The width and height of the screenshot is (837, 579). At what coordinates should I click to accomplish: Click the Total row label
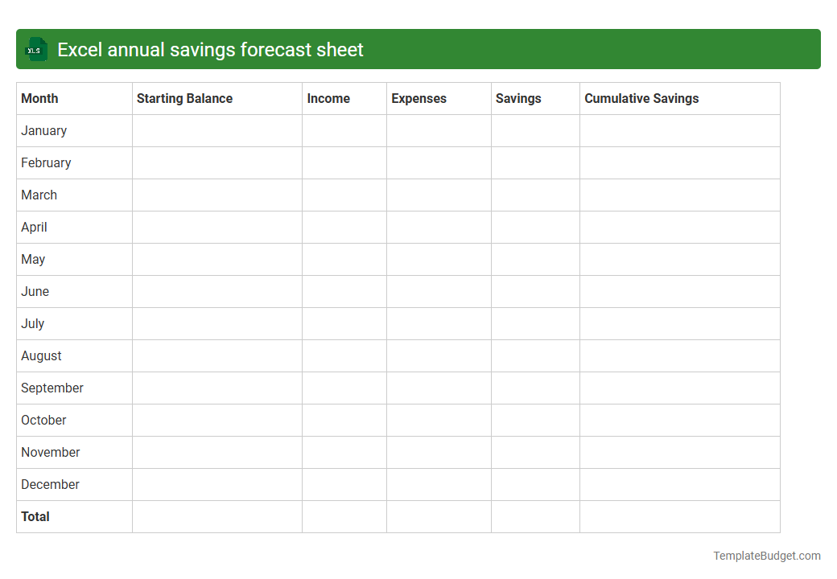pyautogui.click(x=35, y=516)
